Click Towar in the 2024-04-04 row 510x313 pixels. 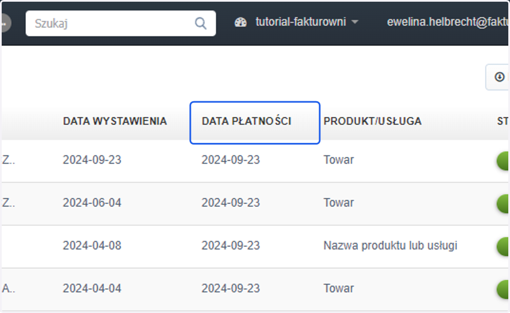[x=339, y=288]
